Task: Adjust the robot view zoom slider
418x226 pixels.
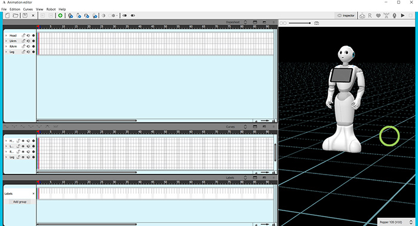Action: [x=300, y=23]
